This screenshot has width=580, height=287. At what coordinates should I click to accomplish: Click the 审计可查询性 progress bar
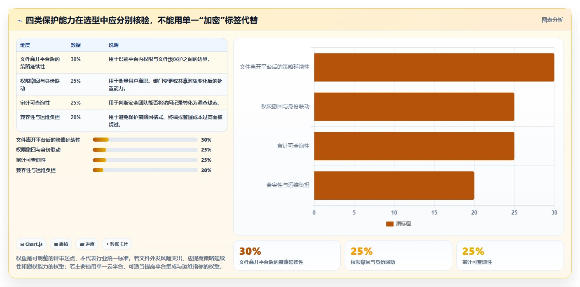(145, 160)
